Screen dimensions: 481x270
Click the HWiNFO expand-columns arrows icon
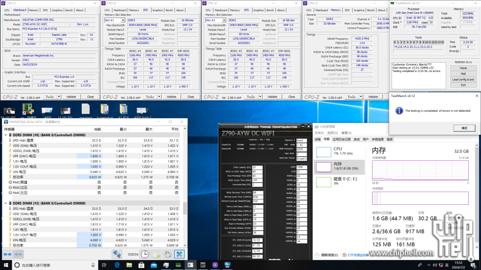pyautogui.click(x=7, y=254)
